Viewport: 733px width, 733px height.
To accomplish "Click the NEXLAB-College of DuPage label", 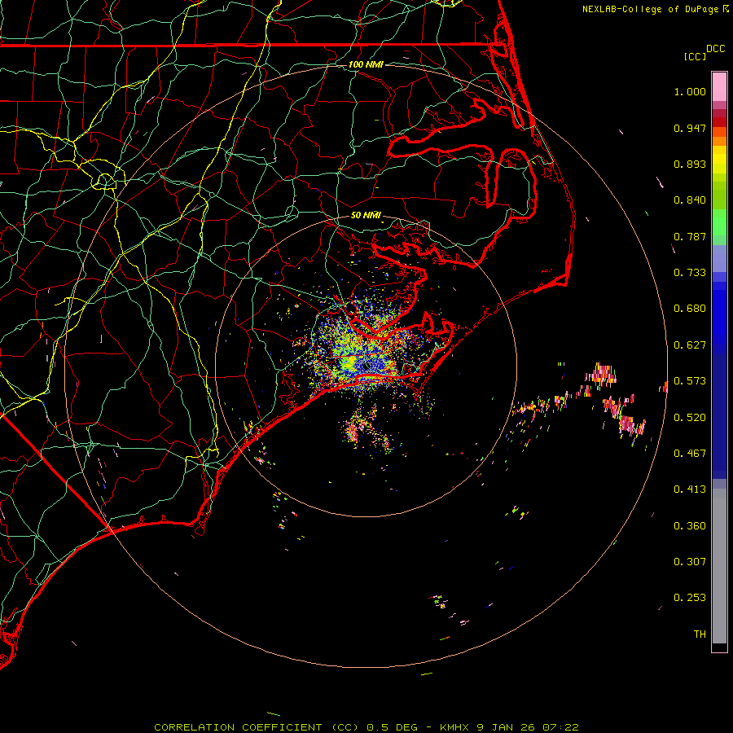I will pyautogui.click(x=650, y=9).
